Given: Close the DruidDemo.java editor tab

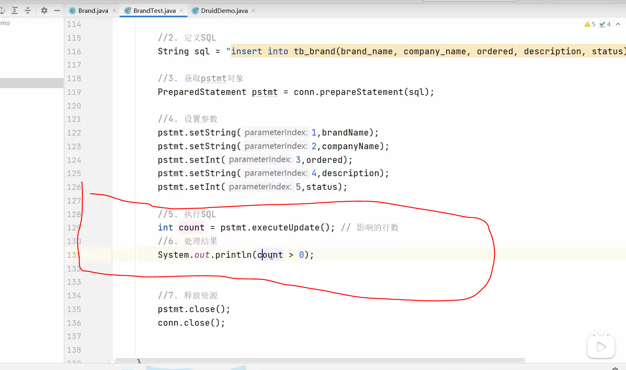Looking at the screenshot, I should [253, 11].
